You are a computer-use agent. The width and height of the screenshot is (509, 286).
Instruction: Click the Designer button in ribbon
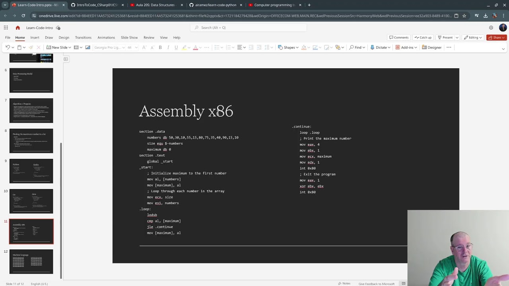coord(431,47)
